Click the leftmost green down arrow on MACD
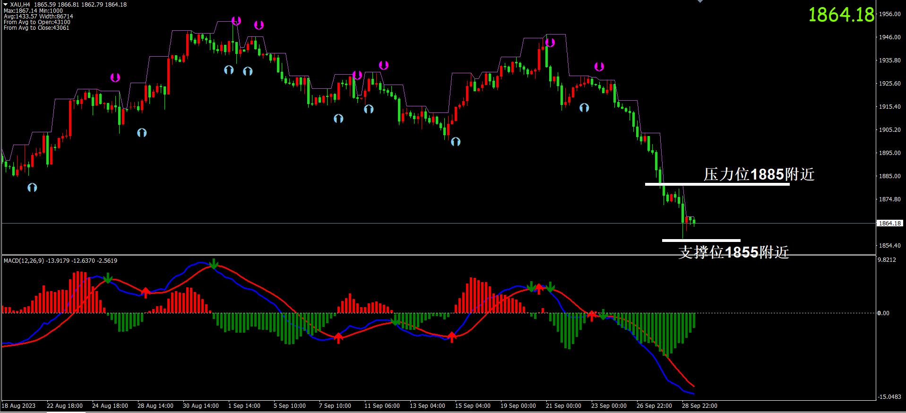Viewport: 906px width, 413px height. coord(108,278)
